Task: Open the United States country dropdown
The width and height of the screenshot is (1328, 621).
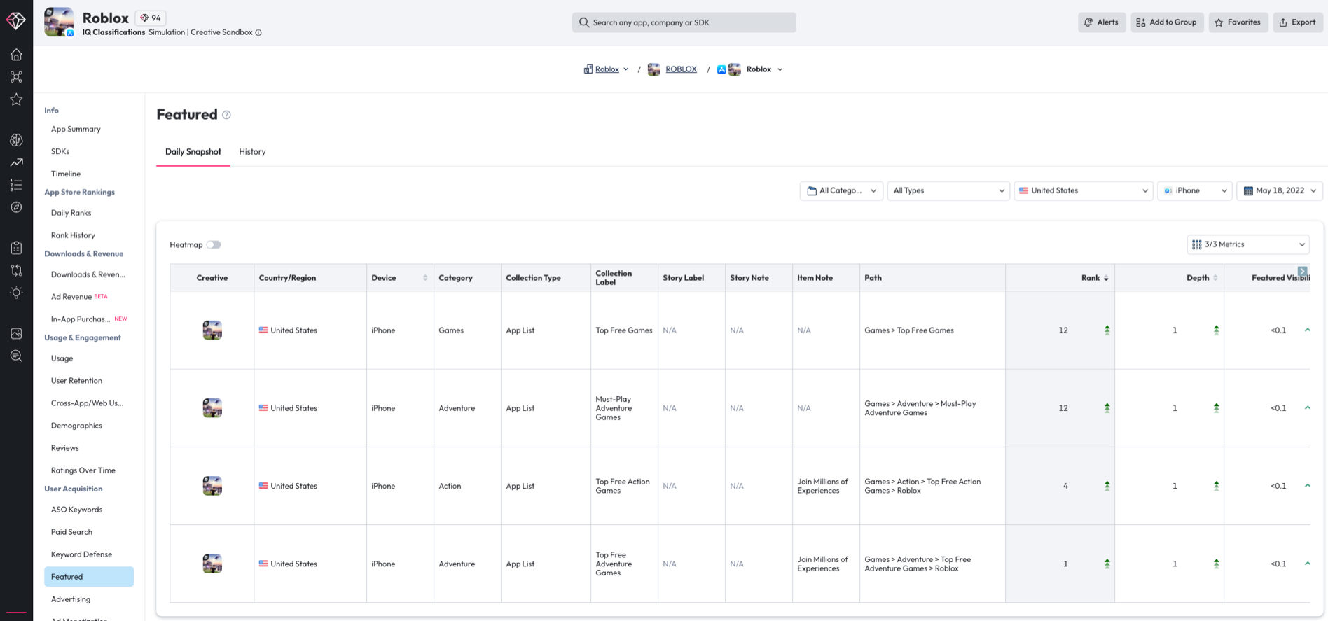Action: tap(1084, 190)
